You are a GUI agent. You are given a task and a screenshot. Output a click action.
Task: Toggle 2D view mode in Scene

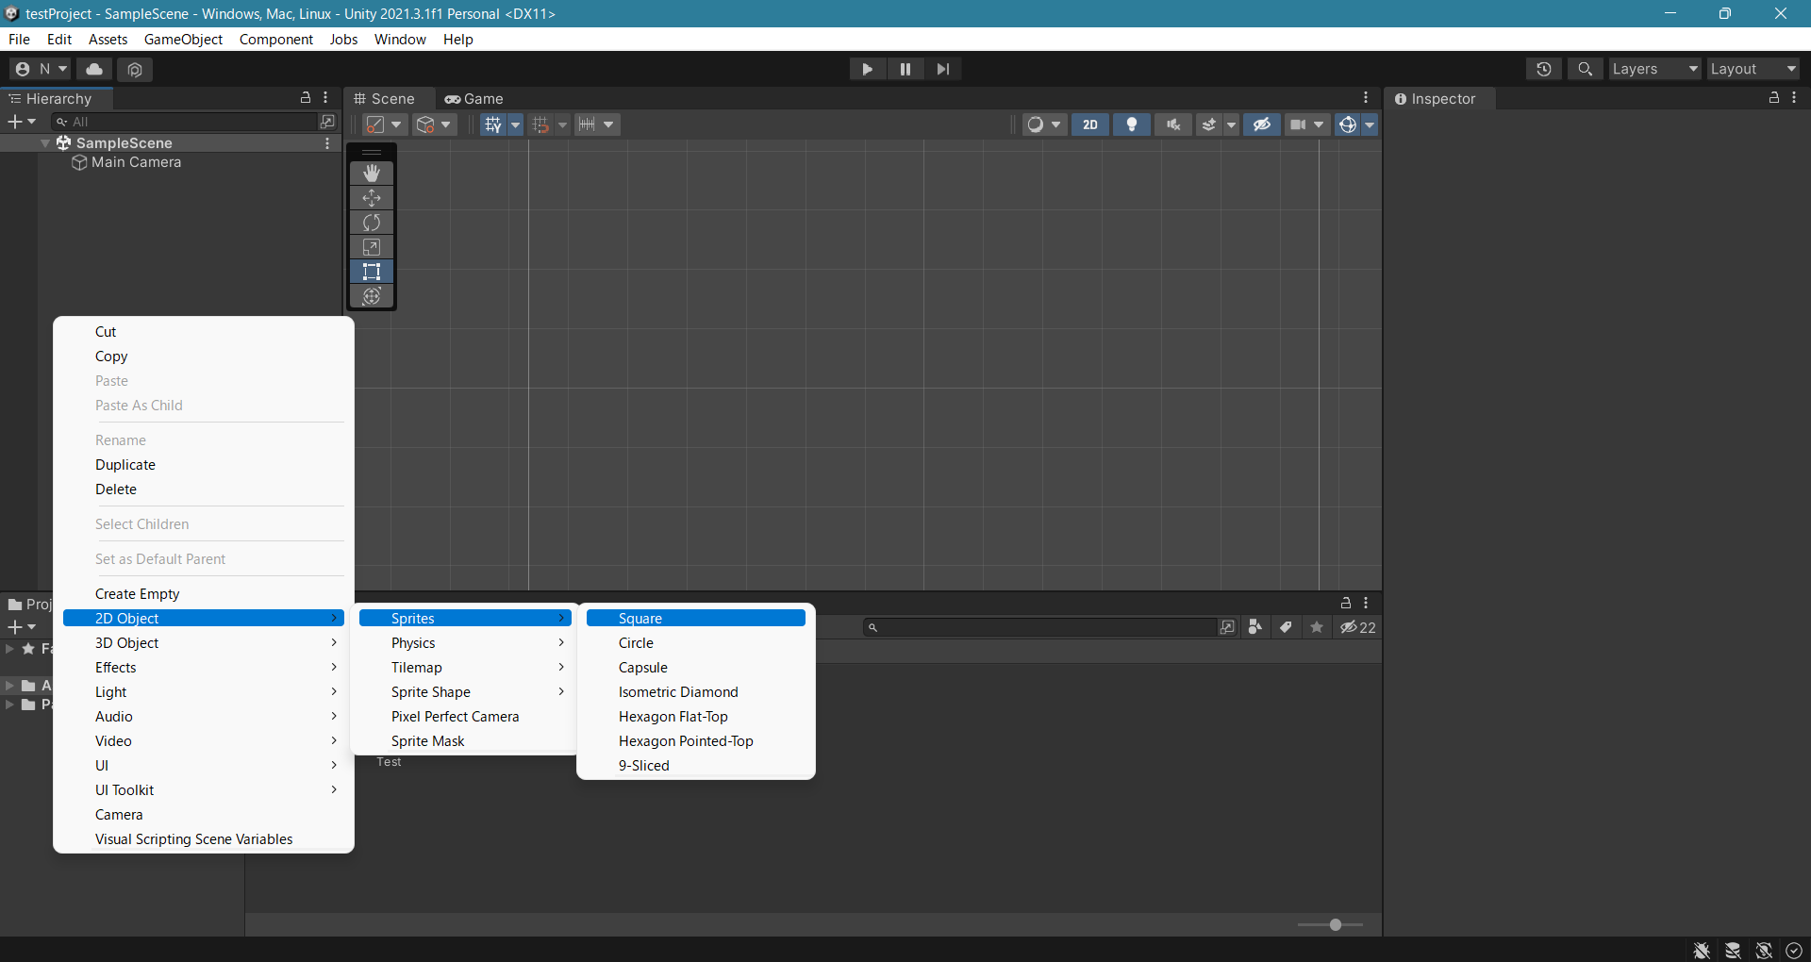[x=1090, y=124]
